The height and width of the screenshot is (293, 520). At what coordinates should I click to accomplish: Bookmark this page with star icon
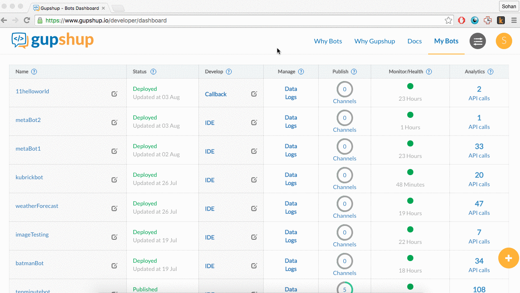pos(449,20)
